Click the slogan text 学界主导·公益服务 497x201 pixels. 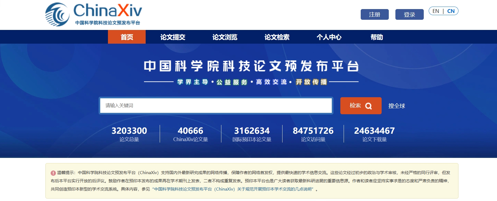coord(212,82)
